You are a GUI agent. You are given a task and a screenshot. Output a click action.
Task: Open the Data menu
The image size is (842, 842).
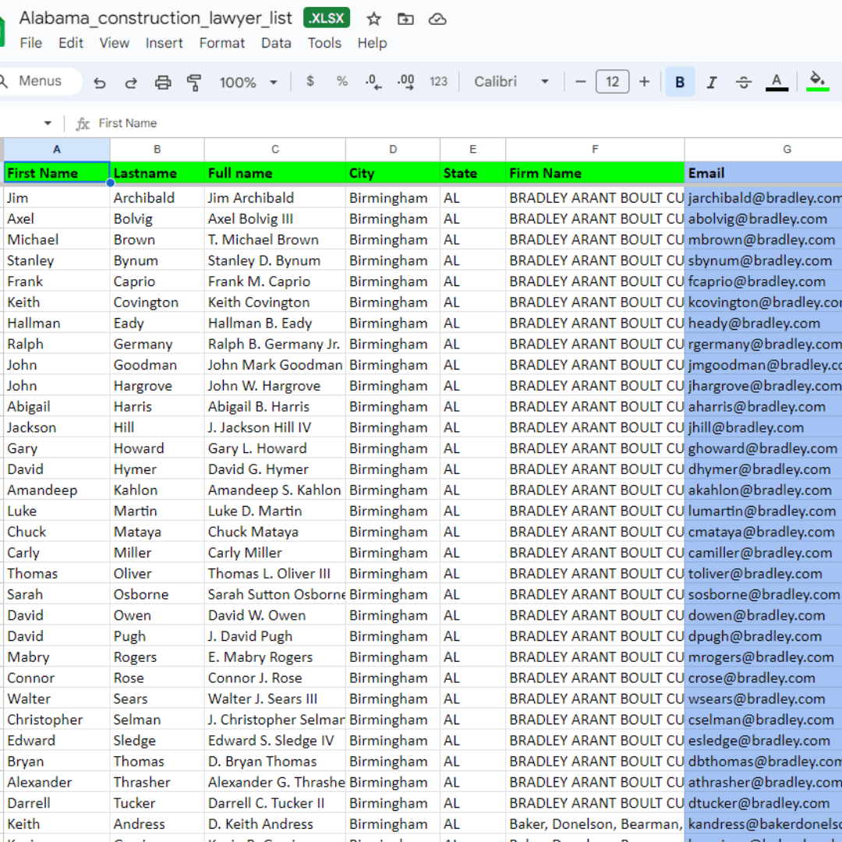tap(276, 43)
